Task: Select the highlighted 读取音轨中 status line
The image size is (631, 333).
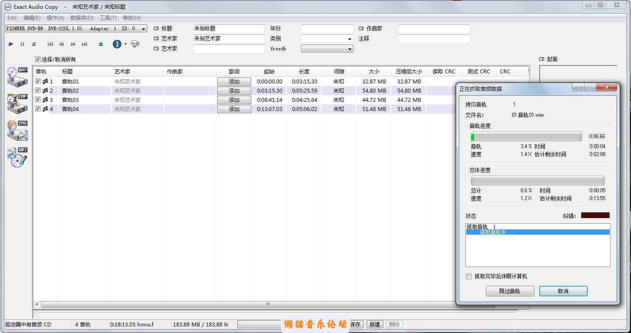Action: click(x=538, y=232)
